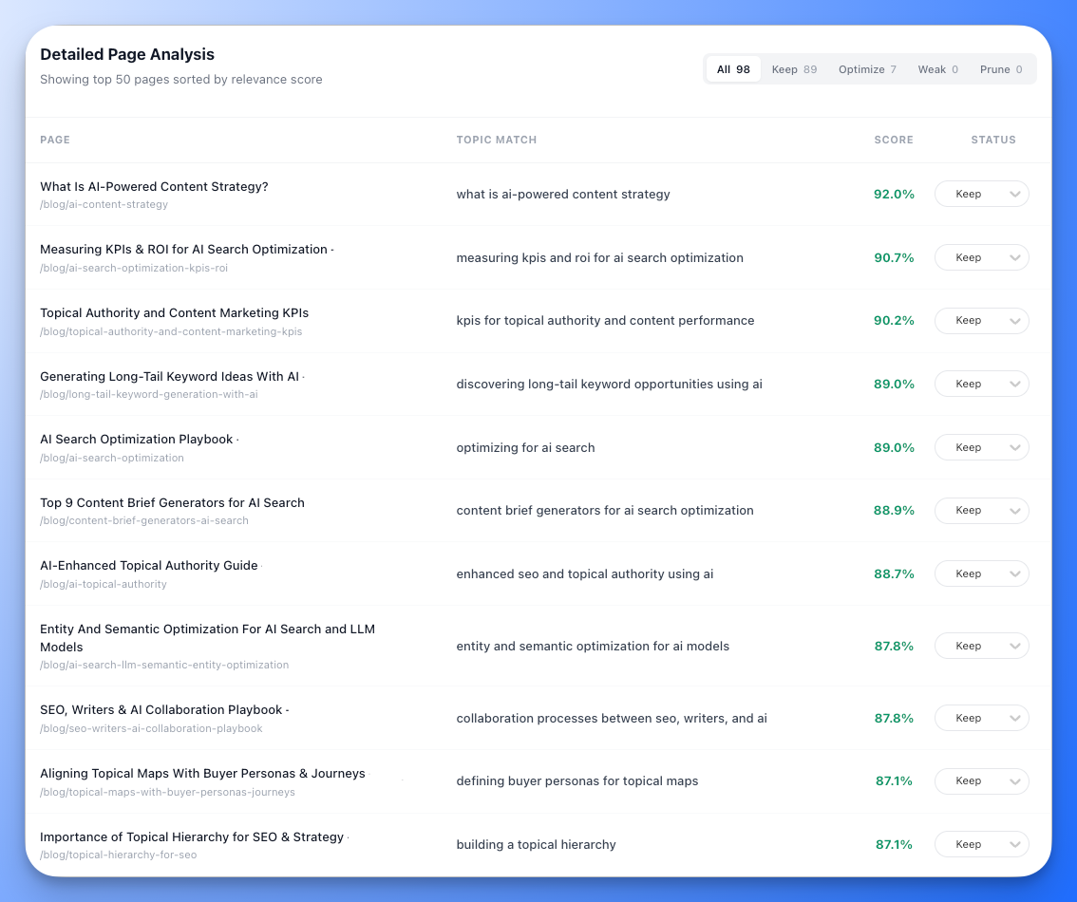View the Prune filter tab
Viewport: 1077px width, 902px height.
pos(1000,68)
